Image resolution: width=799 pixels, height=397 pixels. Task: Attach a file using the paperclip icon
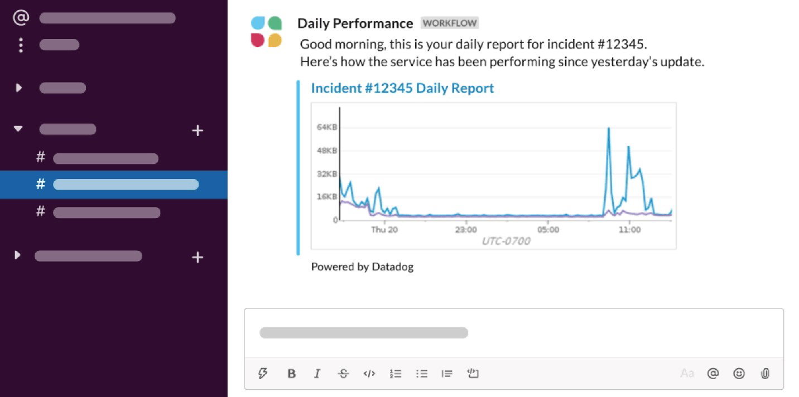pos(766,374)
